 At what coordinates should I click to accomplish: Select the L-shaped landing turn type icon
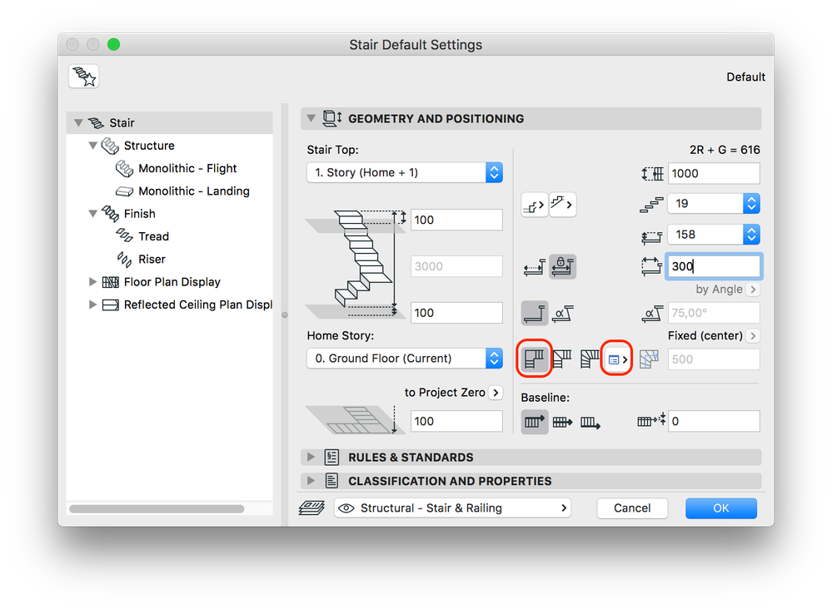(534, 359)
